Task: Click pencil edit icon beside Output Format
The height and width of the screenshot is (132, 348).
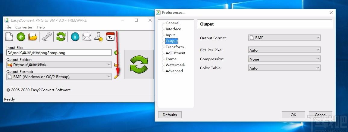Action: coord(116,77)
